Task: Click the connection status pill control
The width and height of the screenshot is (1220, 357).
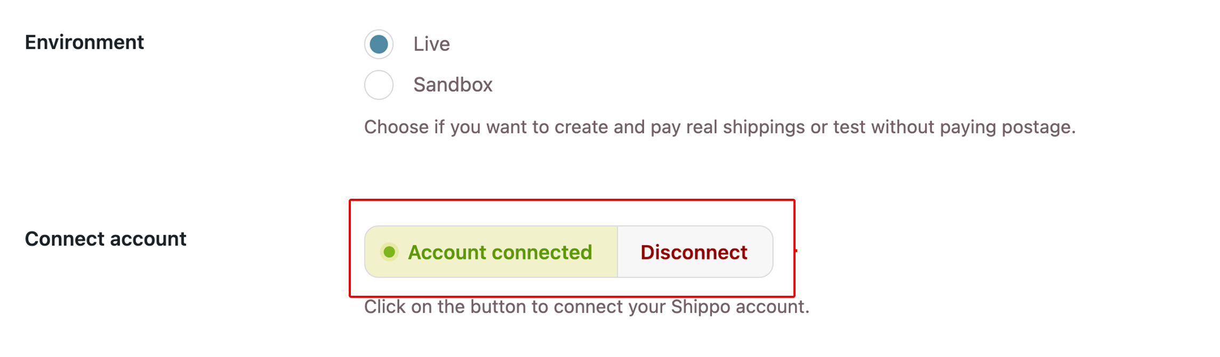Action: pos(568,251)
